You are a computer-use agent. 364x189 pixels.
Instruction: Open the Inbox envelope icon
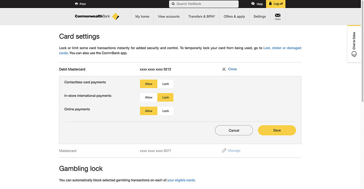point(278,15)
